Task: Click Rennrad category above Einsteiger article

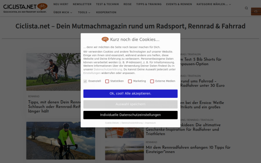Action: pos(151,142)
